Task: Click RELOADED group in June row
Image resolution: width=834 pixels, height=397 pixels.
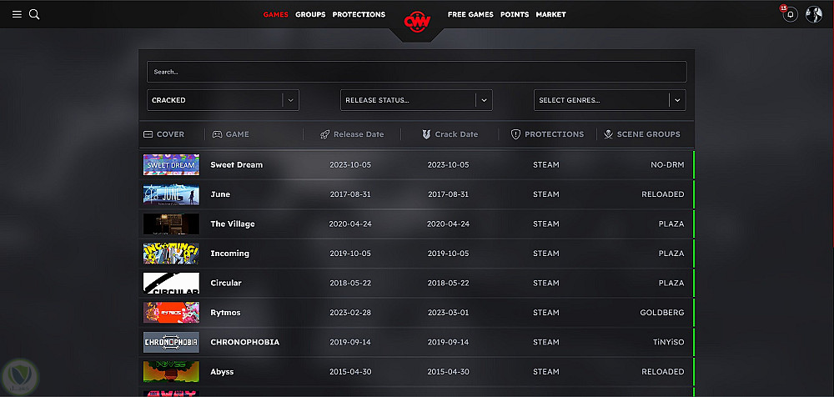Action: [663, 194]
